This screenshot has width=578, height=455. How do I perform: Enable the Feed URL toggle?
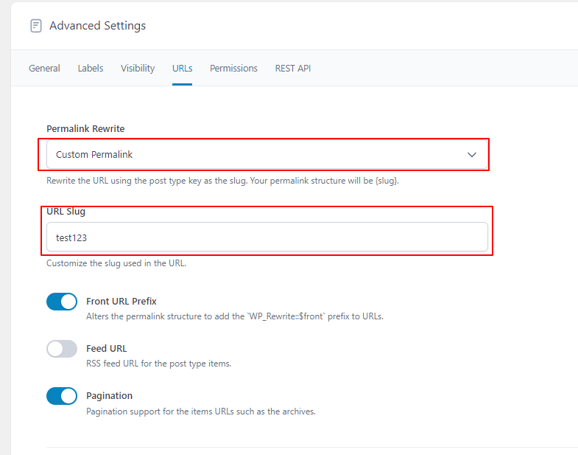pos(62,349)
